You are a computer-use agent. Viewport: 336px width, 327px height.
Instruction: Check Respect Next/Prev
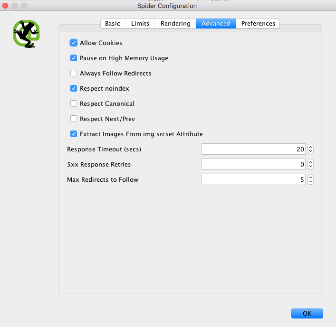[74, 119]
